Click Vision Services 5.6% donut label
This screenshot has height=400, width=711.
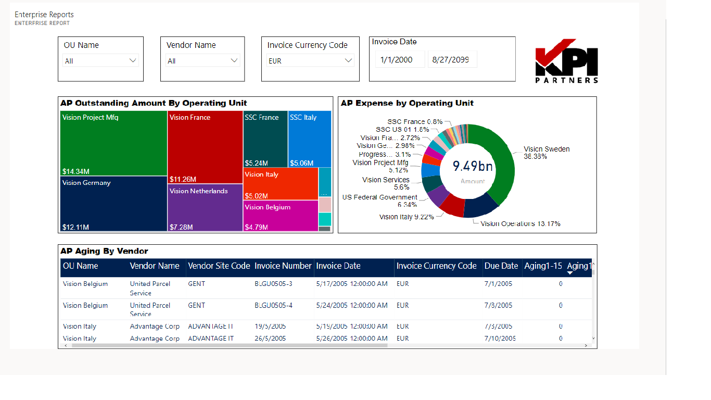pos(386,183)
